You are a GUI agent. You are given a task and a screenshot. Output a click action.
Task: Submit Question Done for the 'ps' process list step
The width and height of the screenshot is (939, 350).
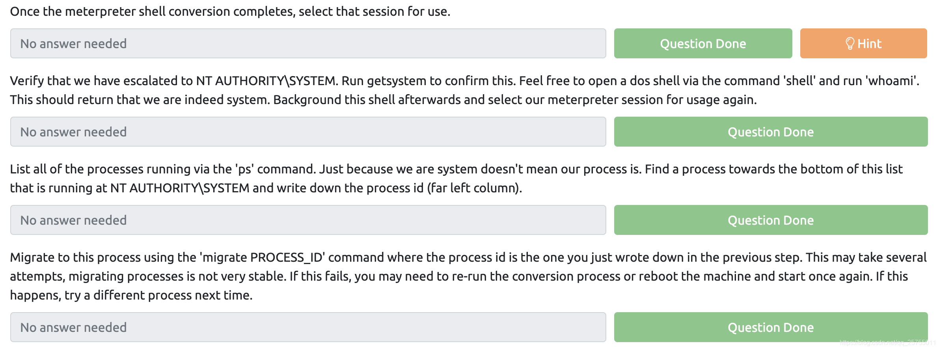tap(771, 220)
